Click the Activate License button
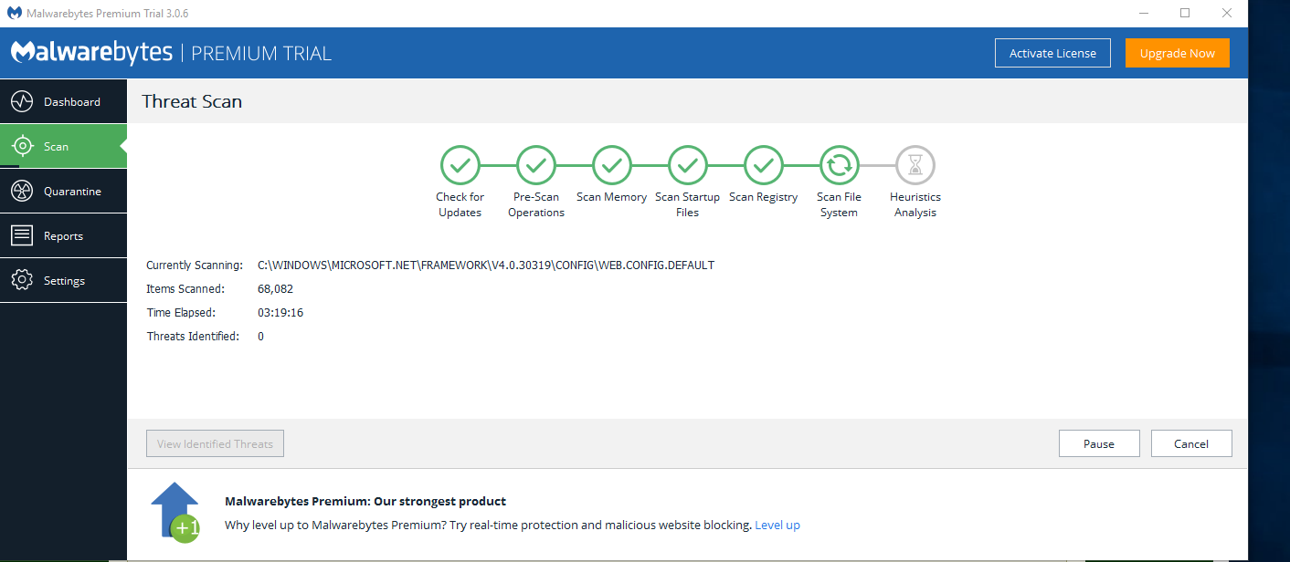This screenshot has height=562, width=1290. click(1052, 53)
